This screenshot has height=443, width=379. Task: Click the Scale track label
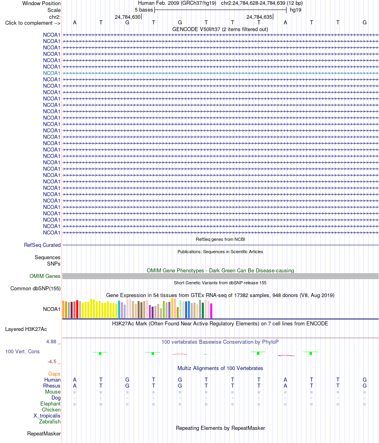[x=54, y=10]
